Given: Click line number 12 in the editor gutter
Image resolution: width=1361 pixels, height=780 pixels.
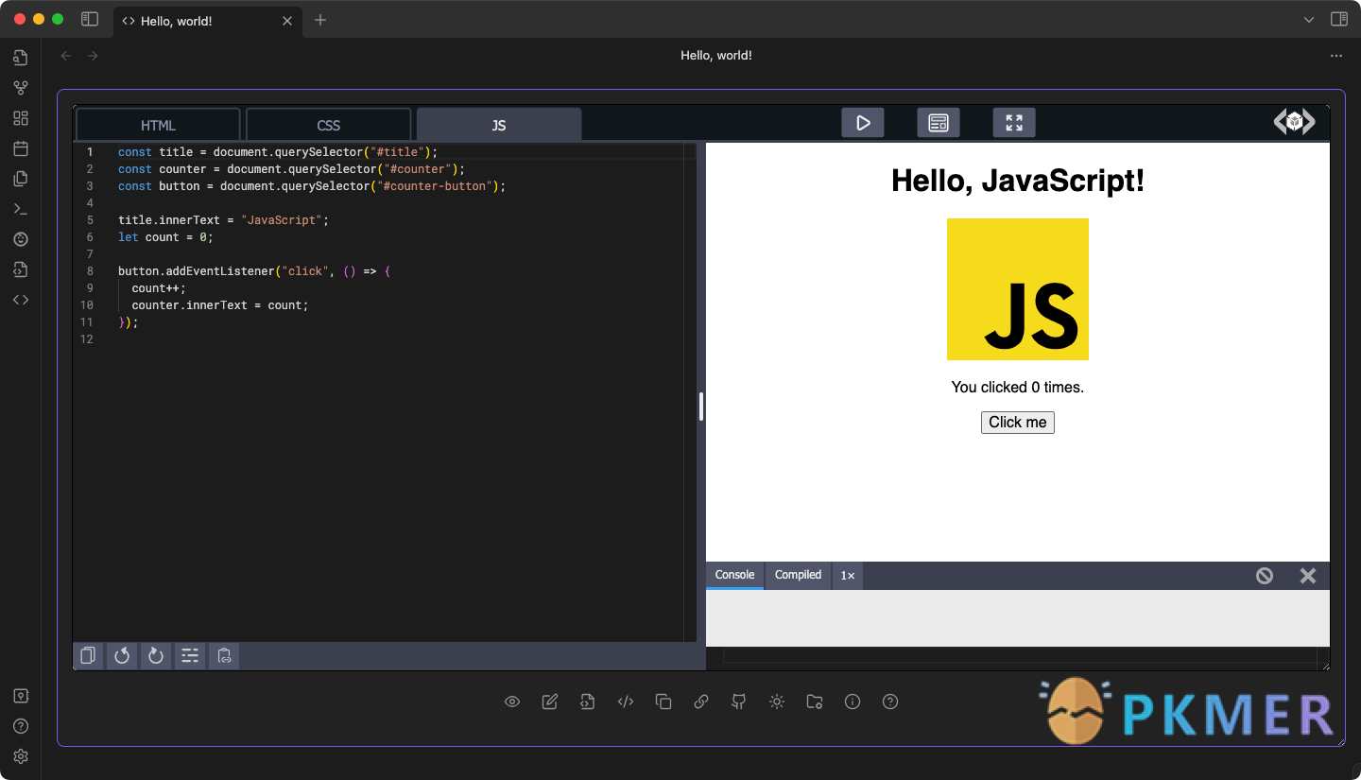Looking at the screenshot, I should [87, 339].
